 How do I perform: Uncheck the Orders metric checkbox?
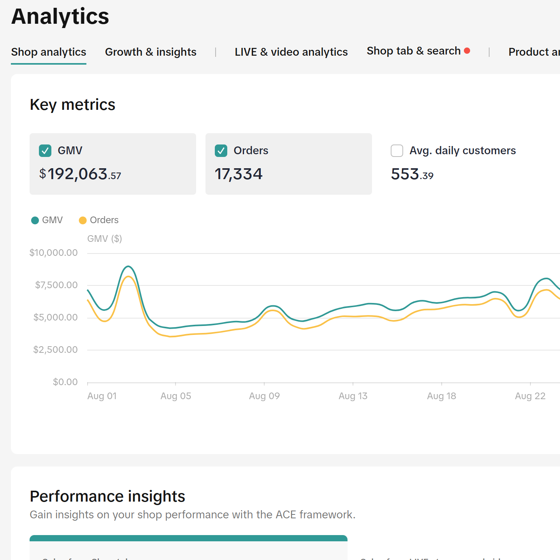coord(221,151)
